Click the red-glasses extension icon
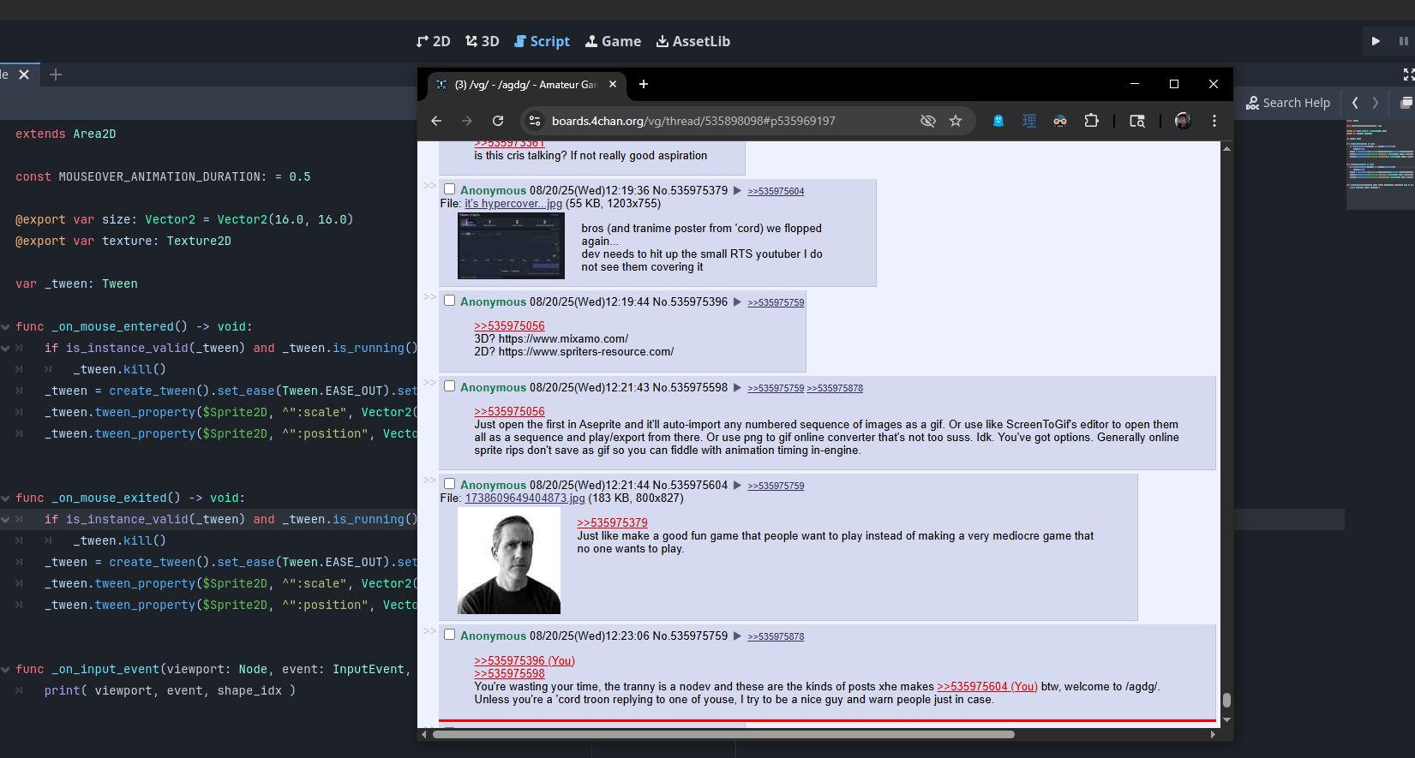 pos(1060,121)
